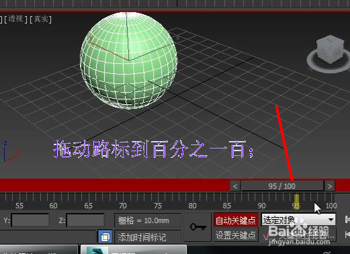Screen dimensions: 350x254
Task: Click frame 75 on the track bar
Action: tap(158, 206)
